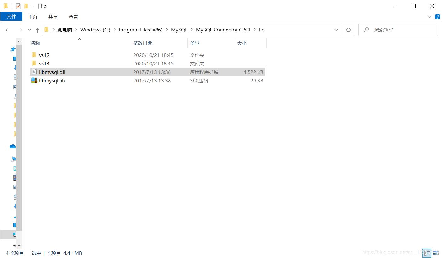Image resolution: width=442 pixels, height=258 pixels.
Task: Click Program Files (x86) in the address path
Action: [141, 30]
